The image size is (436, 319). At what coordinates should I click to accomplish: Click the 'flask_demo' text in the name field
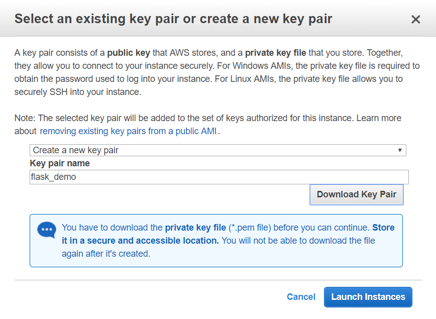(x=53, y=177)
